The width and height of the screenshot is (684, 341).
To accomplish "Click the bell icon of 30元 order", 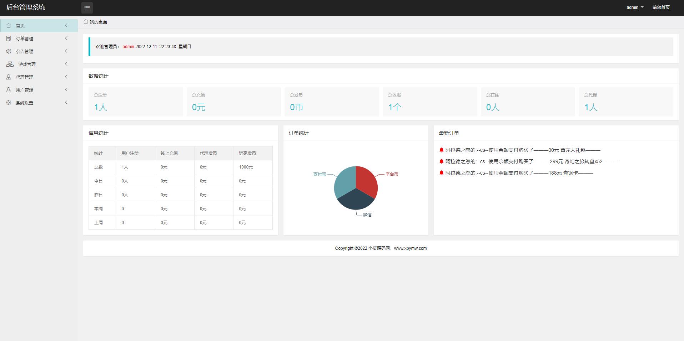I will point(441,150).
